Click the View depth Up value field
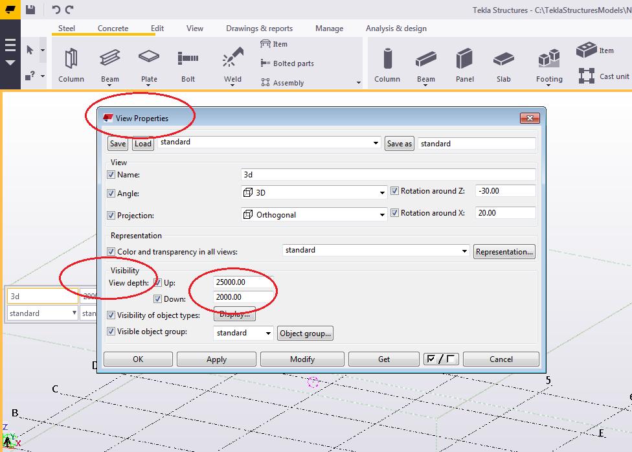This screenshot has width=632, height=452. [243, 282]
